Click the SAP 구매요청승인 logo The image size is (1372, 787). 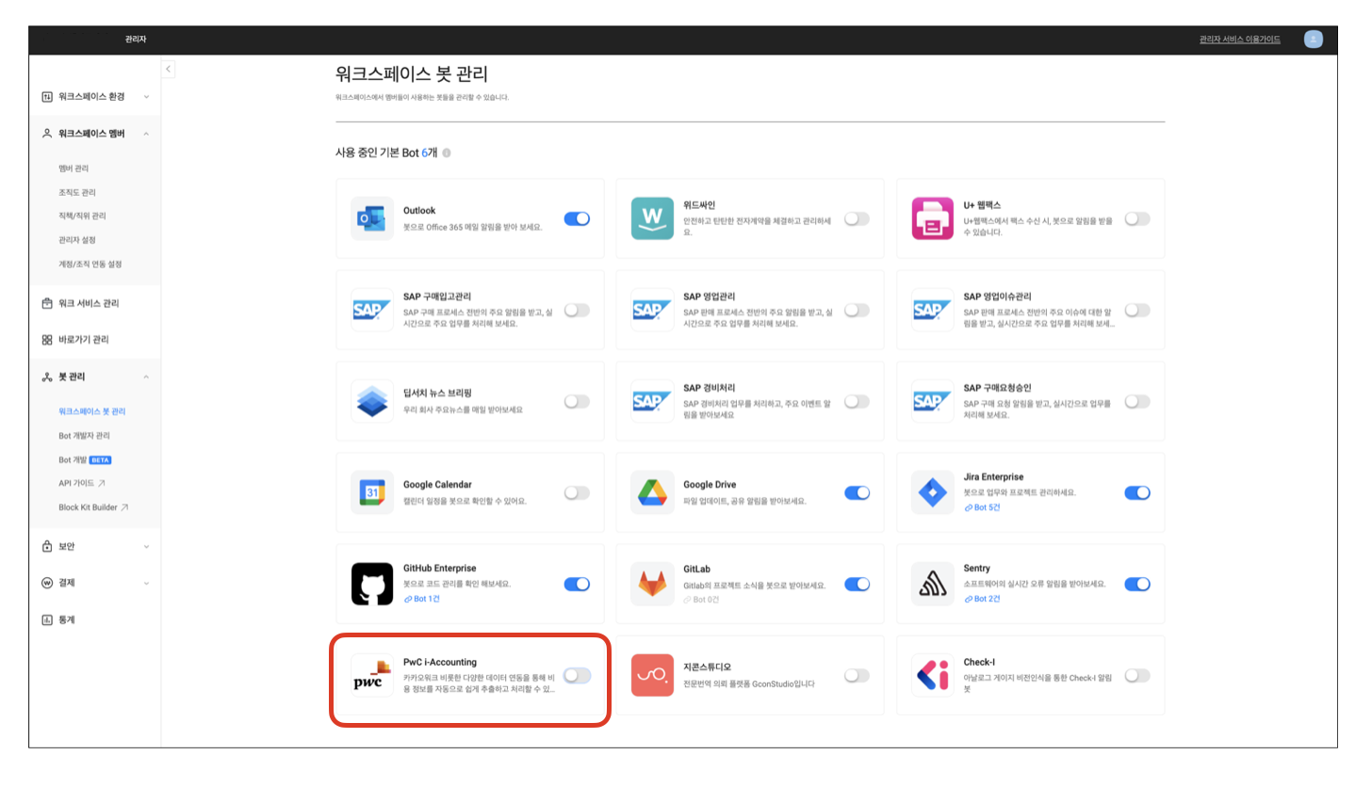[933, 401]
